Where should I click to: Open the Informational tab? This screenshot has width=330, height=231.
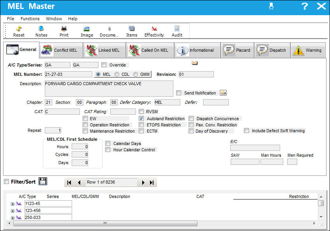coord(197,50)
